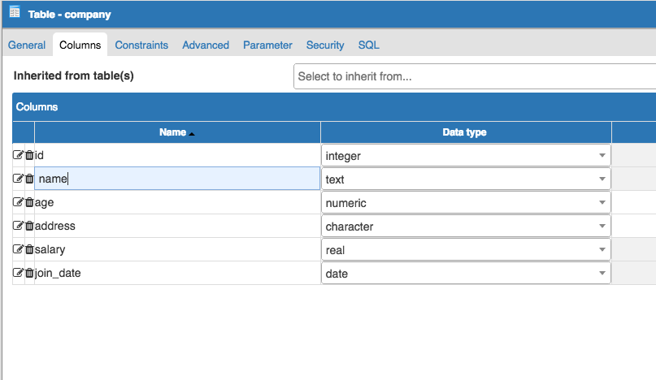
Task: Click the edit icon for id row
Action: pyautogui.click(x=18, y=155)
